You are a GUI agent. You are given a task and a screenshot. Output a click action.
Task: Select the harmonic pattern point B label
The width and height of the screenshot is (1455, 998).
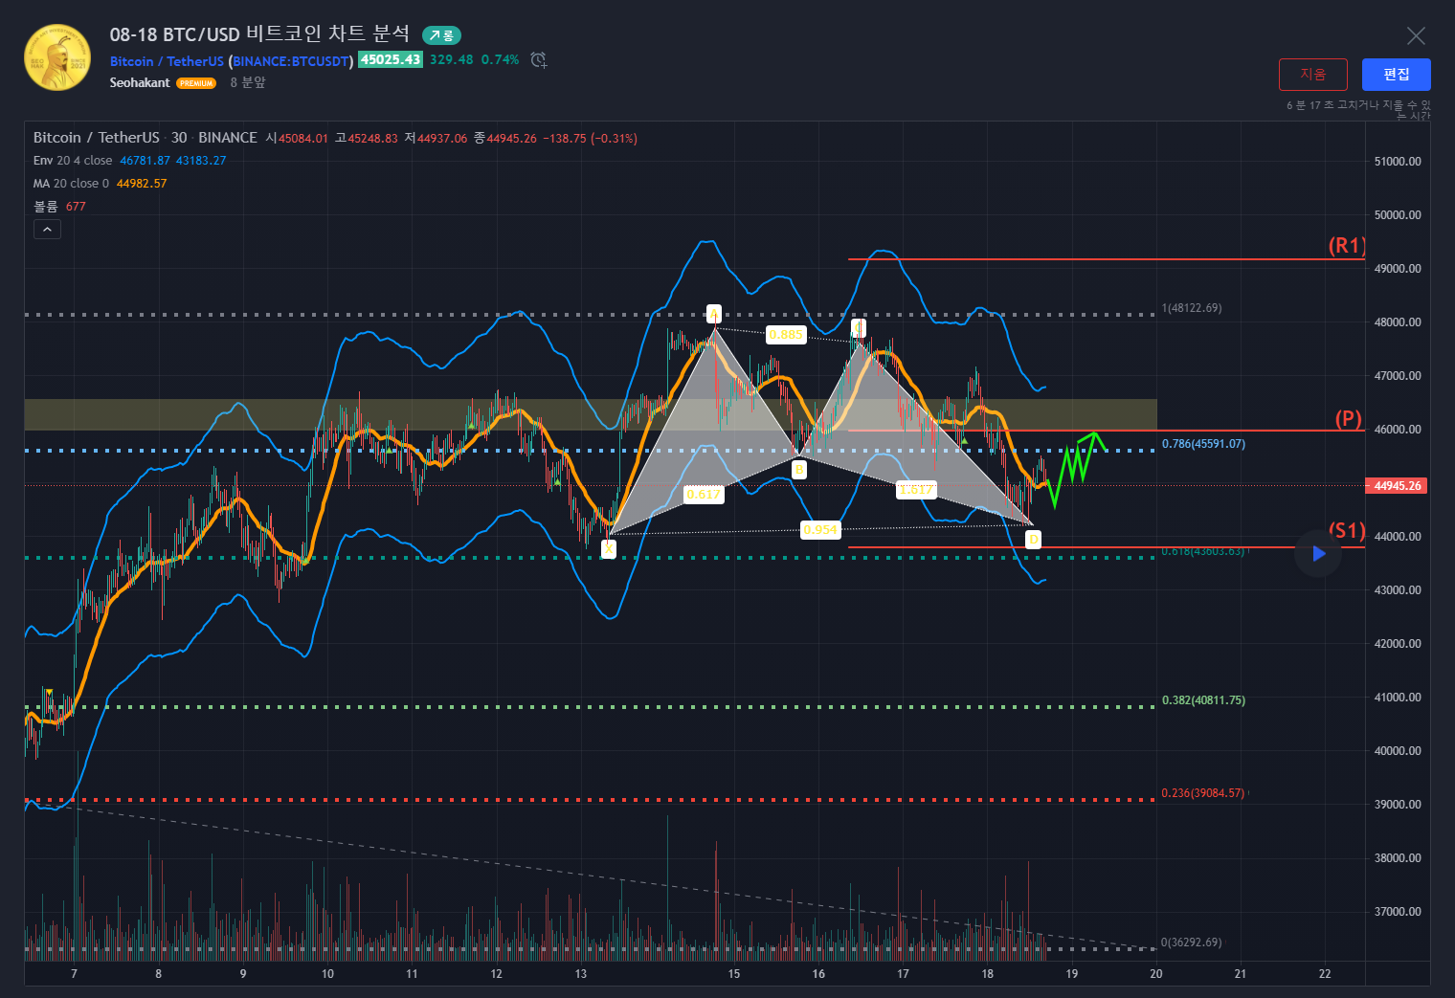(x=798, y=470)
